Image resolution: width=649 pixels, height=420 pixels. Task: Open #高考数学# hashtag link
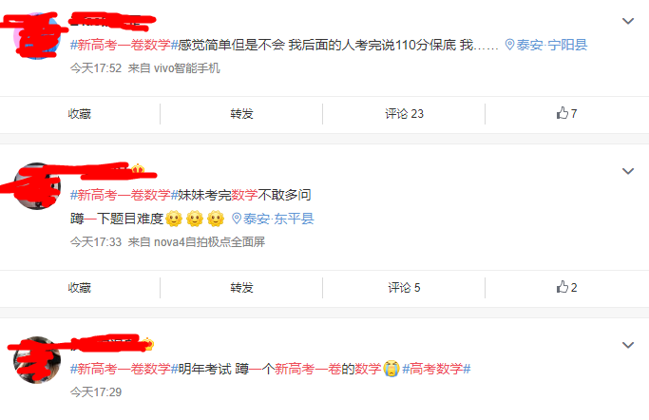point(436,369)
